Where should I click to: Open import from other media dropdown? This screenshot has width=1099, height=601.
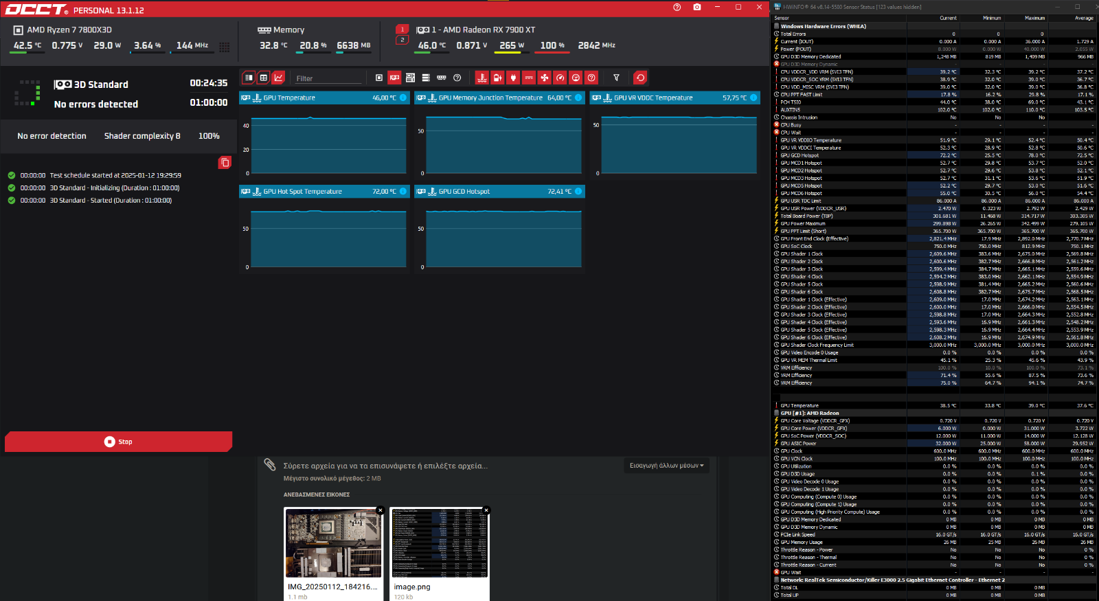[x=666, y=466]
